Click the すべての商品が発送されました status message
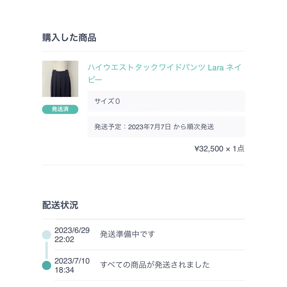287x287 pixels. point(155,265)
